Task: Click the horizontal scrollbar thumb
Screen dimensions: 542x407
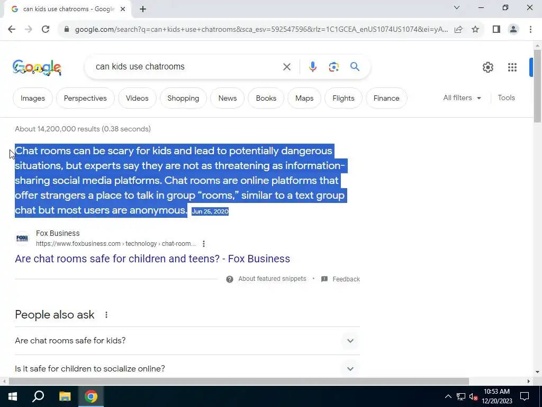Action: 239,382
